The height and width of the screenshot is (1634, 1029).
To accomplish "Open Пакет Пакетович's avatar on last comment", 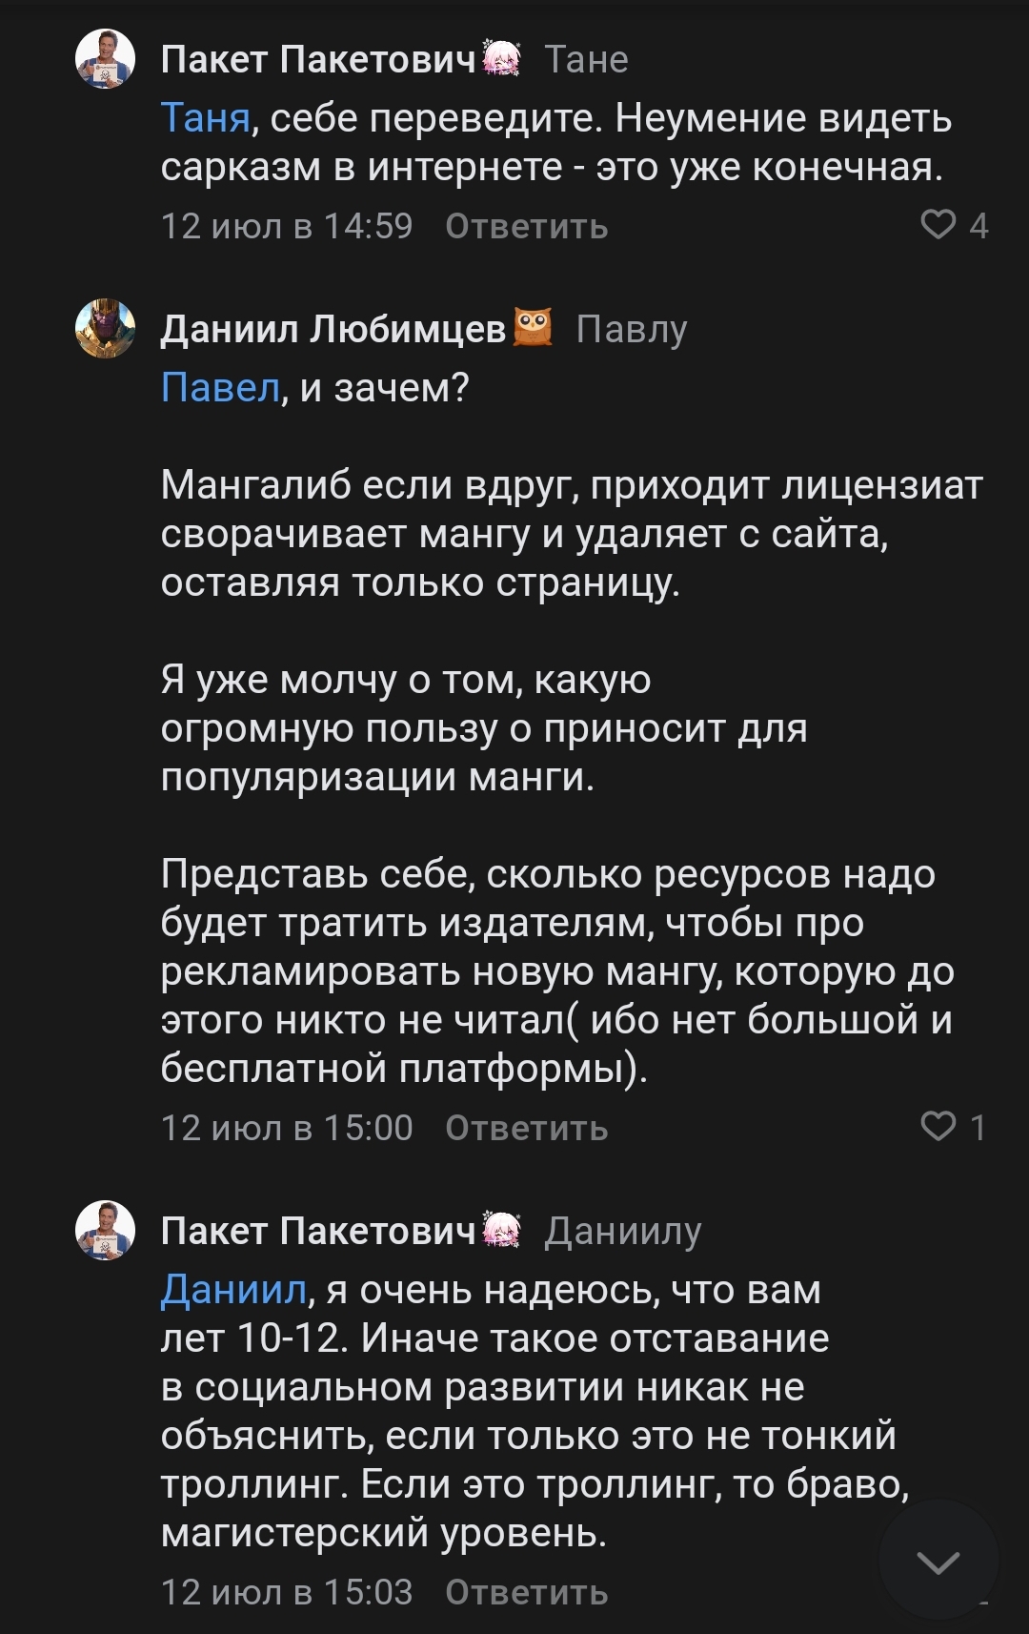I will [x=105, y=1231].
